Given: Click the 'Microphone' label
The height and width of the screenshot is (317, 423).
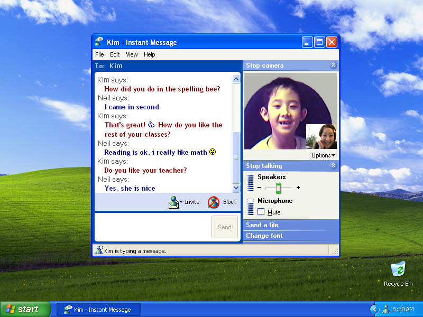Looking at the screenshot, I should (x=275, y=201).
